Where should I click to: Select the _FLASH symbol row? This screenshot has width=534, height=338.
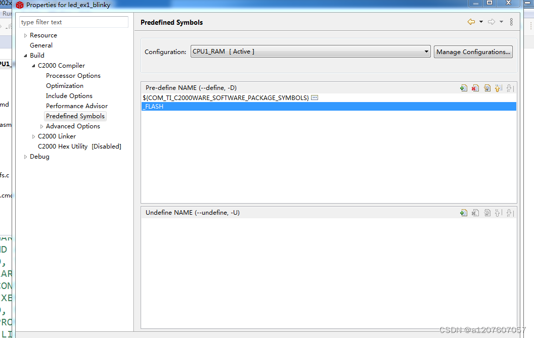tap(329, 107)
